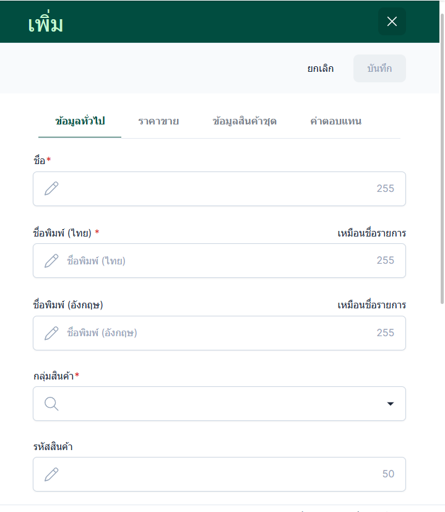Click the search icon in กลุ่มสินค้า field
Screen dimensions: 445x512
tap(52, 404)
